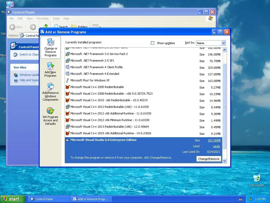Click the rarely used link
Screen dimensions: 270x203
tap(216, 146)
